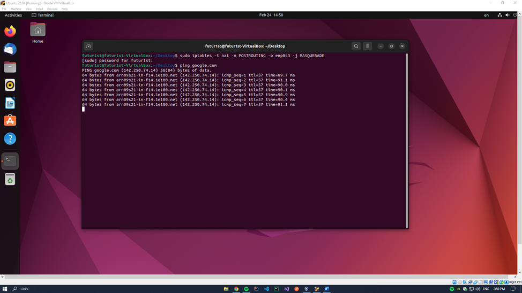Open a new tab in the terminal
This screenshot has width=522, height=293.
tap(88, 46)
